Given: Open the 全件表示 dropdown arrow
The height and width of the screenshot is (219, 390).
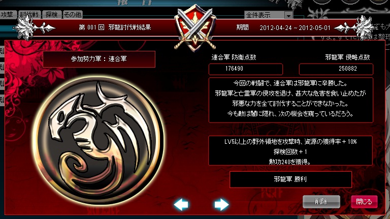Looking at the screenshot, I should (288, 15).
